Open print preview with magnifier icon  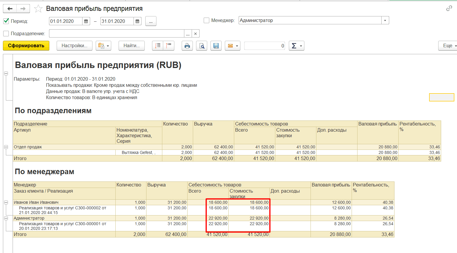[202, 46]
